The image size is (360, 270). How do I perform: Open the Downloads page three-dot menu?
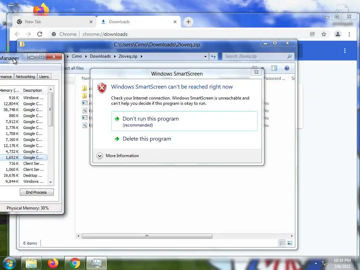pos(345,51)
